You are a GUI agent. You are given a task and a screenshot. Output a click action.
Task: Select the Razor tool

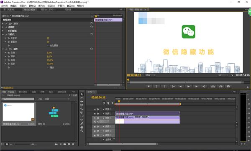tap(82, 113)
